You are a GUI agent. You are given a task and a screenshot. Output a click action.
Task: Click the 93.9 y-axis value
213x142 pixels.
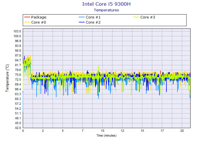click(18, 46)
